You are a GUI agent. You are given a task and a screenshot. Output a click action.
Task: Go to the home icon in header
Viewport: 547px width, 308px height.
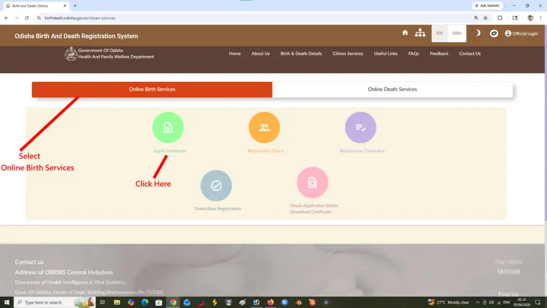click(x=405, y=33)
